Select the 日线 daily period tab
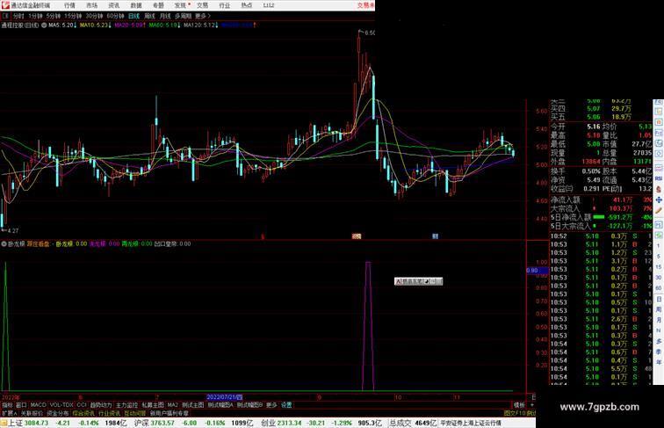664x428 pixels. tap(134, 16)
